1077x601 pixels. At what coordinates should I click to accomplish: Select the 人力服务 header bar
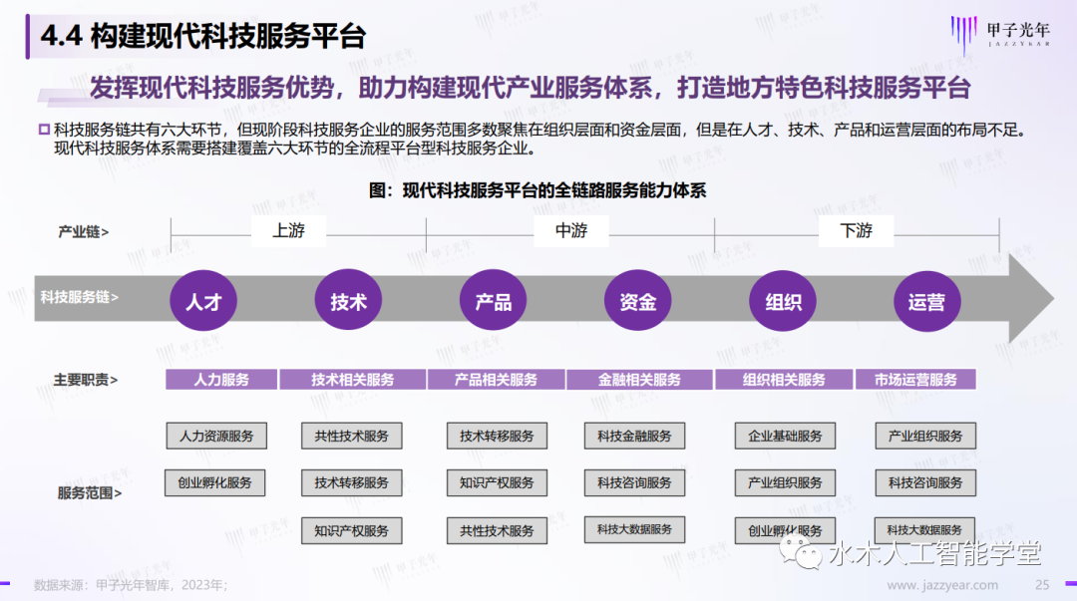pyautogui.click(x=221, y=380)
